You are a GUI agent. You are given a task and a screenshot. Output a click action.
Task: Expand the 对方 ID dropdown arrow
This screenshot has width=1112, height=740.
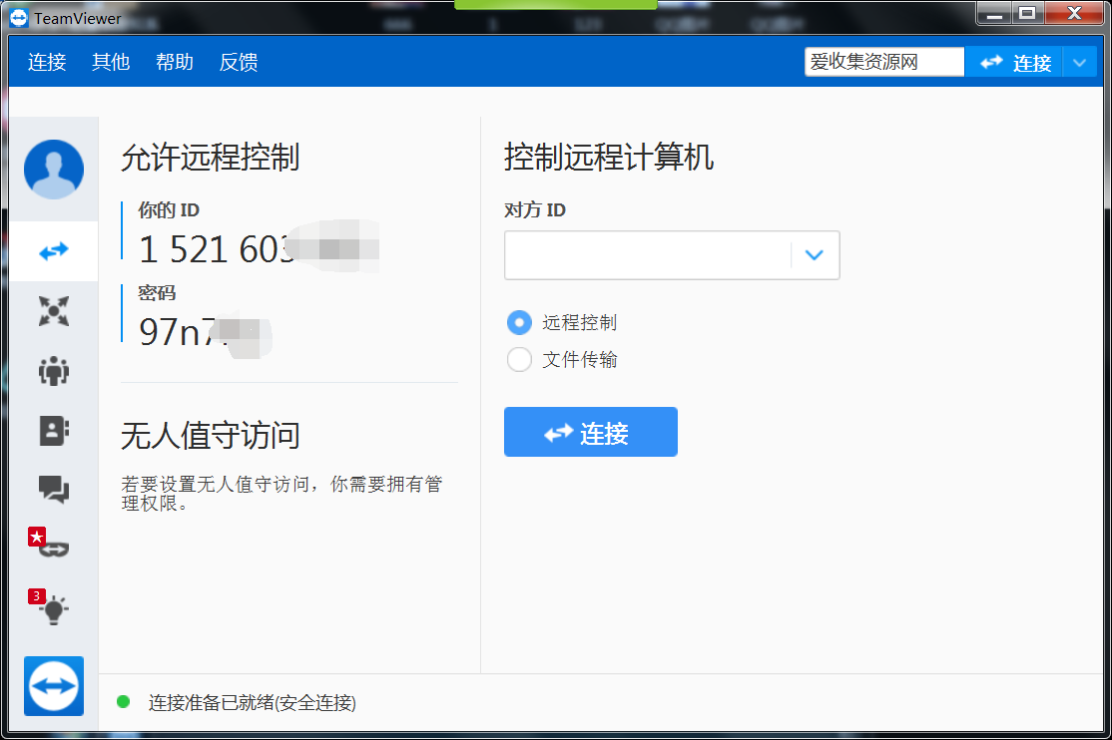[x=815, y=255]
